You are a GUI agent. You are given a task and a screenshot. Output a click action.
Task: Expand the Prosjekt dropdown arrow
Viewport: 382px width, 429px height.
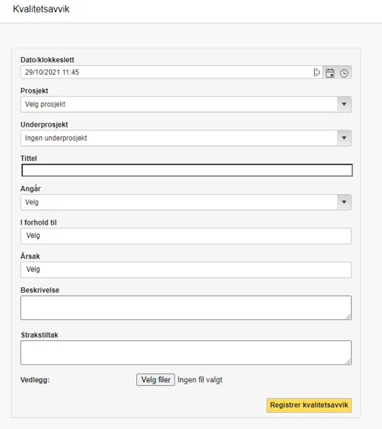[x=344, y=104]
